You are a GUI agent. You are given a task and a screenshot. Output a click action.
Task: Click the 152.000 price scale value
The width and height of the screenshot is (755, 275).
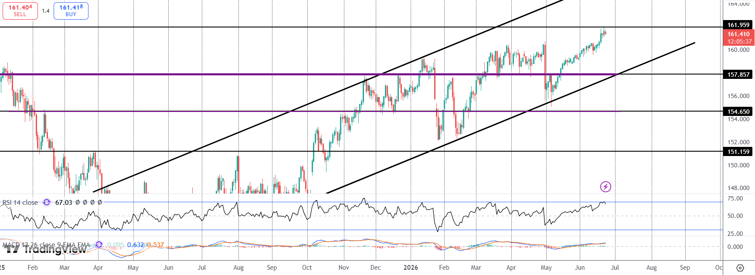pos(738,142)
